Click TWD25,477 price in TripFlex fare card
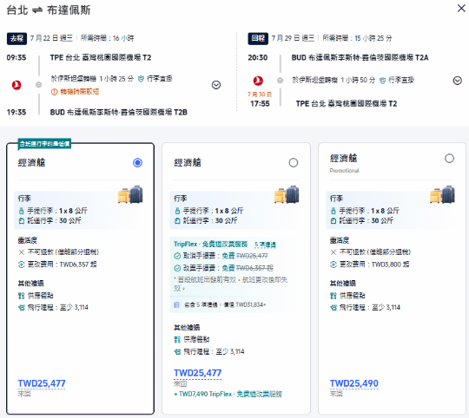 pyautogui.click(x=197, y=373)
